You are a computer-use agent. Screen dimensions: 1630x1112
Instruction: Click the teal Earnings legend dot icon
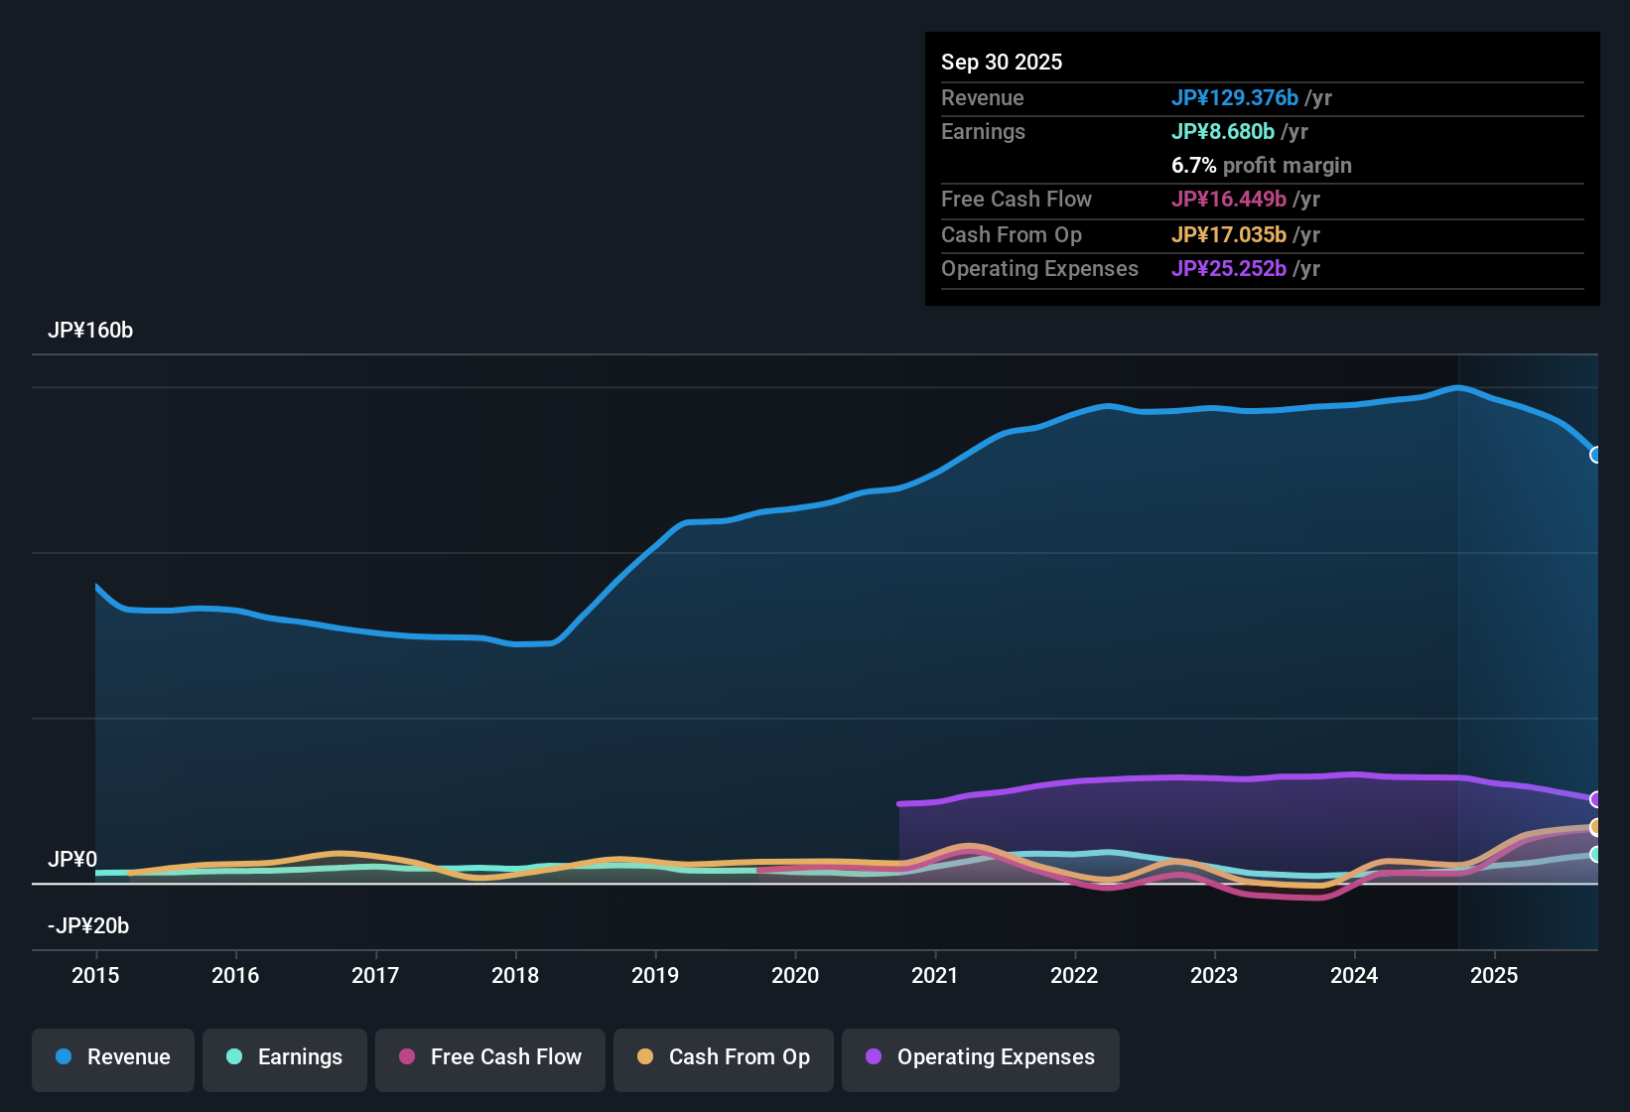click(x=234, y=1057)
